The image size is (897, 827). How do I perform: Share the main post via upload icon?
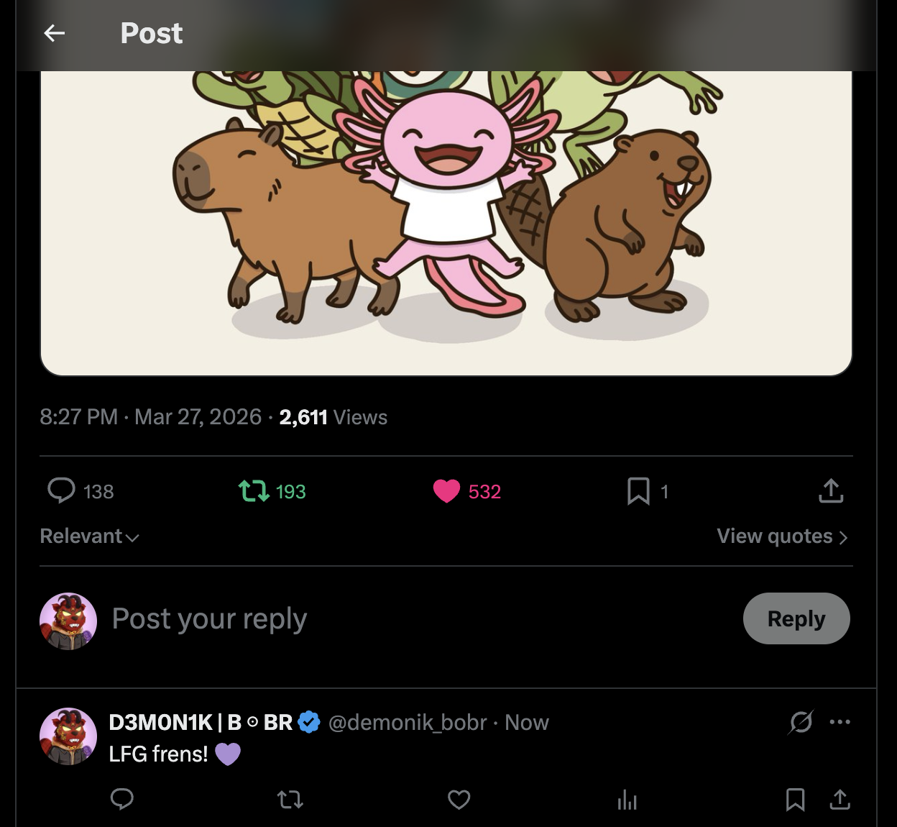click(x=831, y=491)
